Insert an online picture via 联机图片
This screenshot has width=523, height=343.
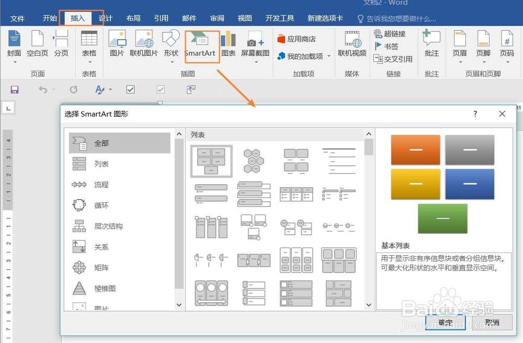[144, 44]
